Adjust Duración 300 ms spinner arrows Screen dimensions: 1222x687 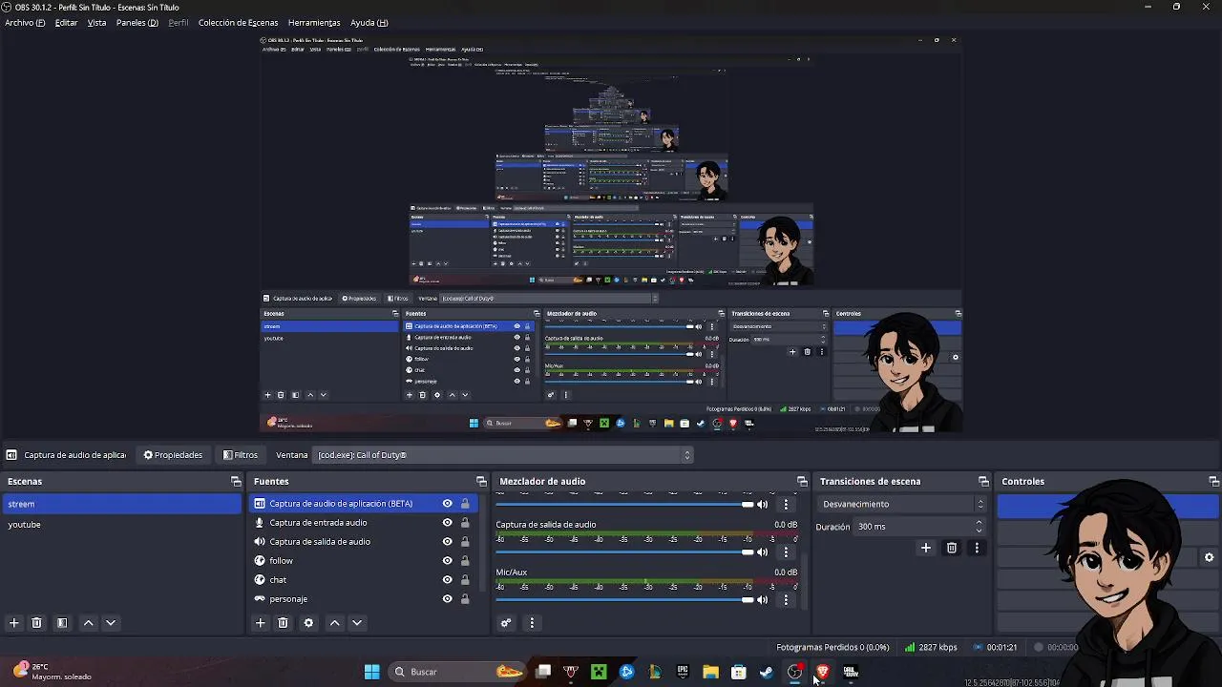979,527
